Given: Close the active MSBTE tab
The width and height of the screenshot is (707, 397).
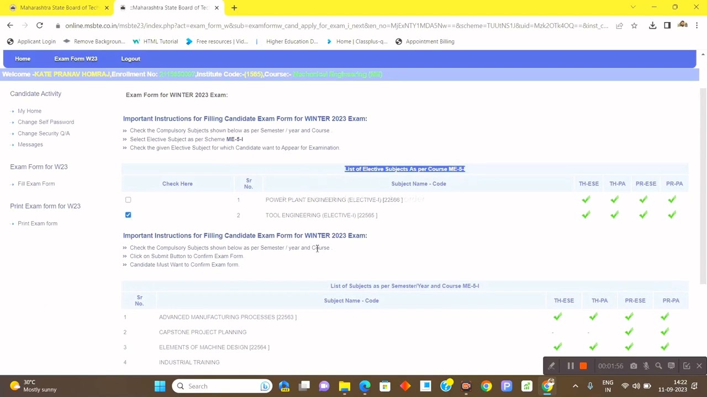Looking at the screenshot, I should click(217, 8).
